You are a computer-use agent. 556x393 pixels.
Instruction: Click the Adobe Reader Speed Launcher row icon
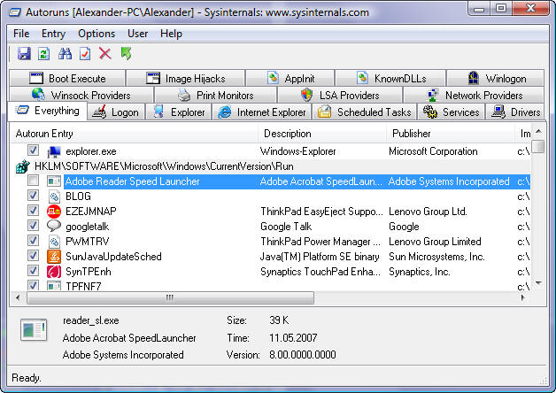click(x=54, y=181)
